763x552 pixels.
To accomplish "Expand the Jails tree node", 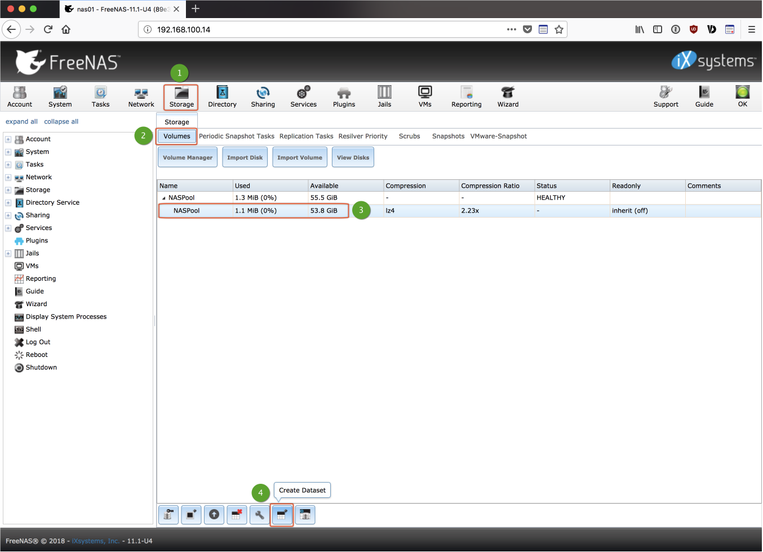I will click(x=8, y=254).
